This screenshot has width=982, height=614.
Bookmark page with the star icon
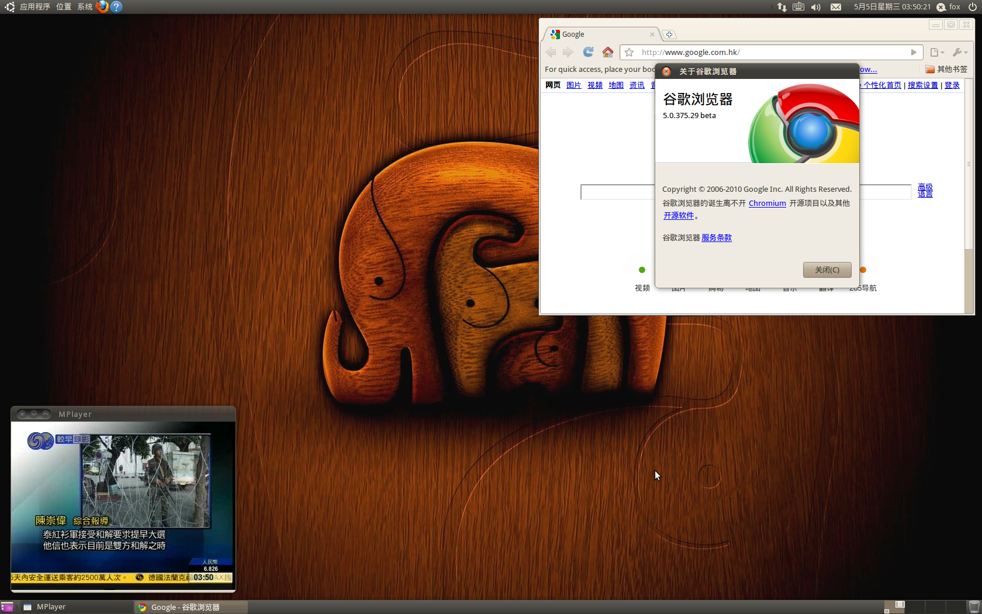(629, 53)
